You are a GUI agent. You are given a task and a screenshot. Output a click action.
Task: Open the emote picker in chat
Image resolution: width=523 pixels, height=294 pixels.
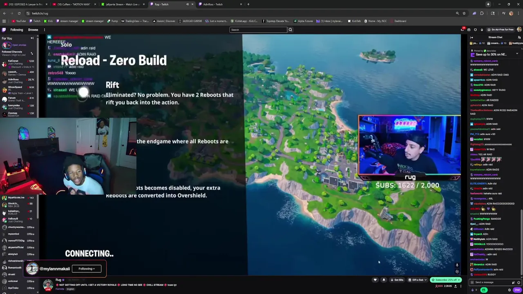click(519, 283)
